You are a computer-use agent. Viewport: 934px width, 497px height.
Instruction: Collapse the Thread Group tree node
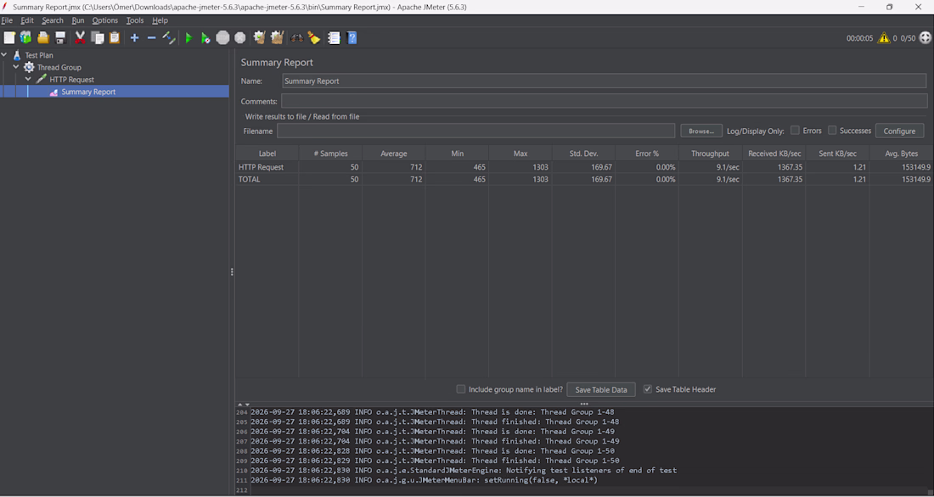tap(16, 67)
